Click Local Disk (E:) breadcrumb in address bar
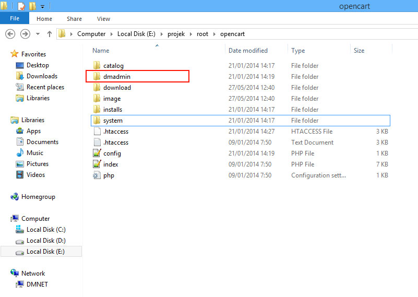The image size is (418, 297). (136, 34)
